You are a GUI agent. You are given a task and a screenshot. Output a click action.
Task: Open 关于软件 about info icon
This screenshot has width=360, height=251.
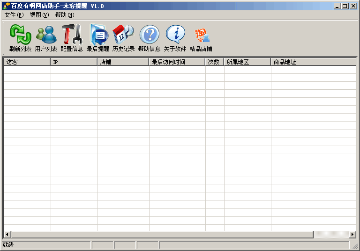(175, 38)
